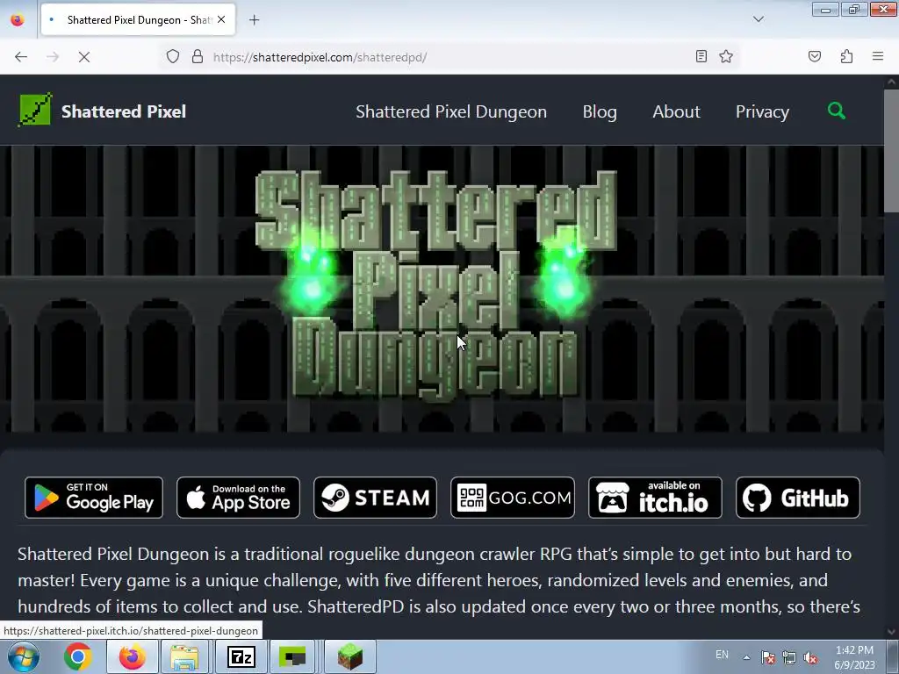
Task: Click the network tray icon
Action: pyautogui.click(x=789, y=657)
